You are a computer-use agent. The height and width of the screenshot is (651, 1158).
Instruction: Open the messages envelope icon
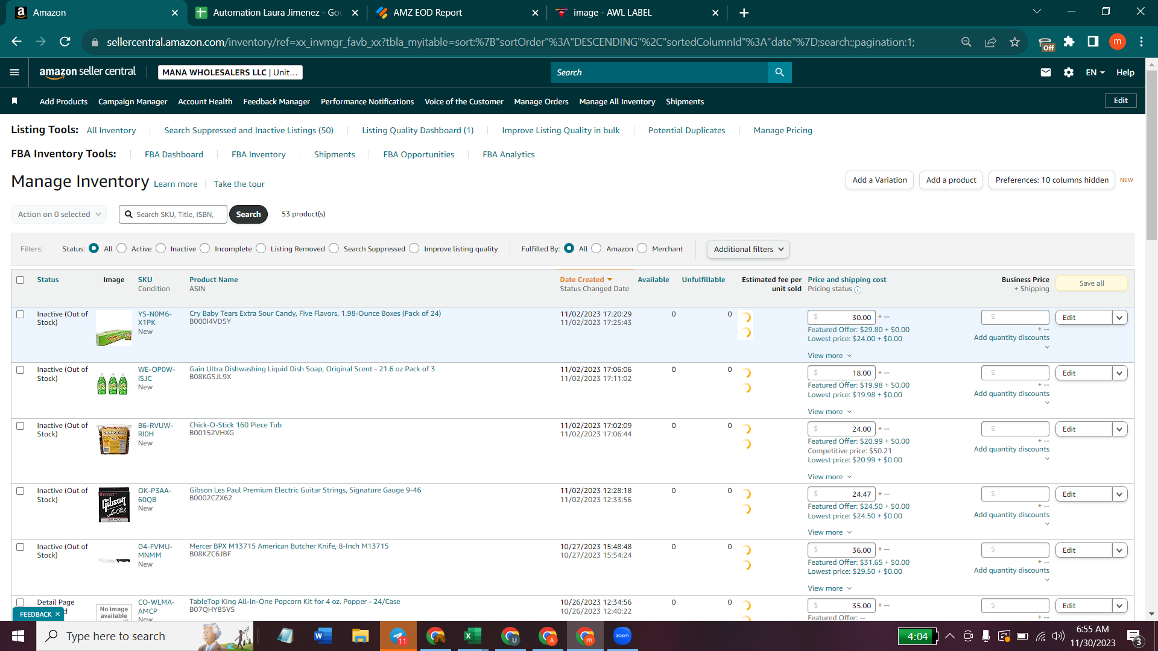pos(1046,72)
